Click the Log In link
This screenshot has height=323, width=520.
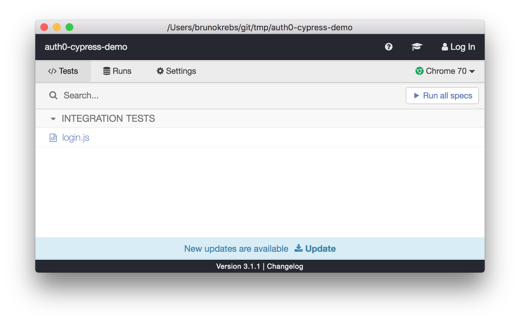[458, 47]
